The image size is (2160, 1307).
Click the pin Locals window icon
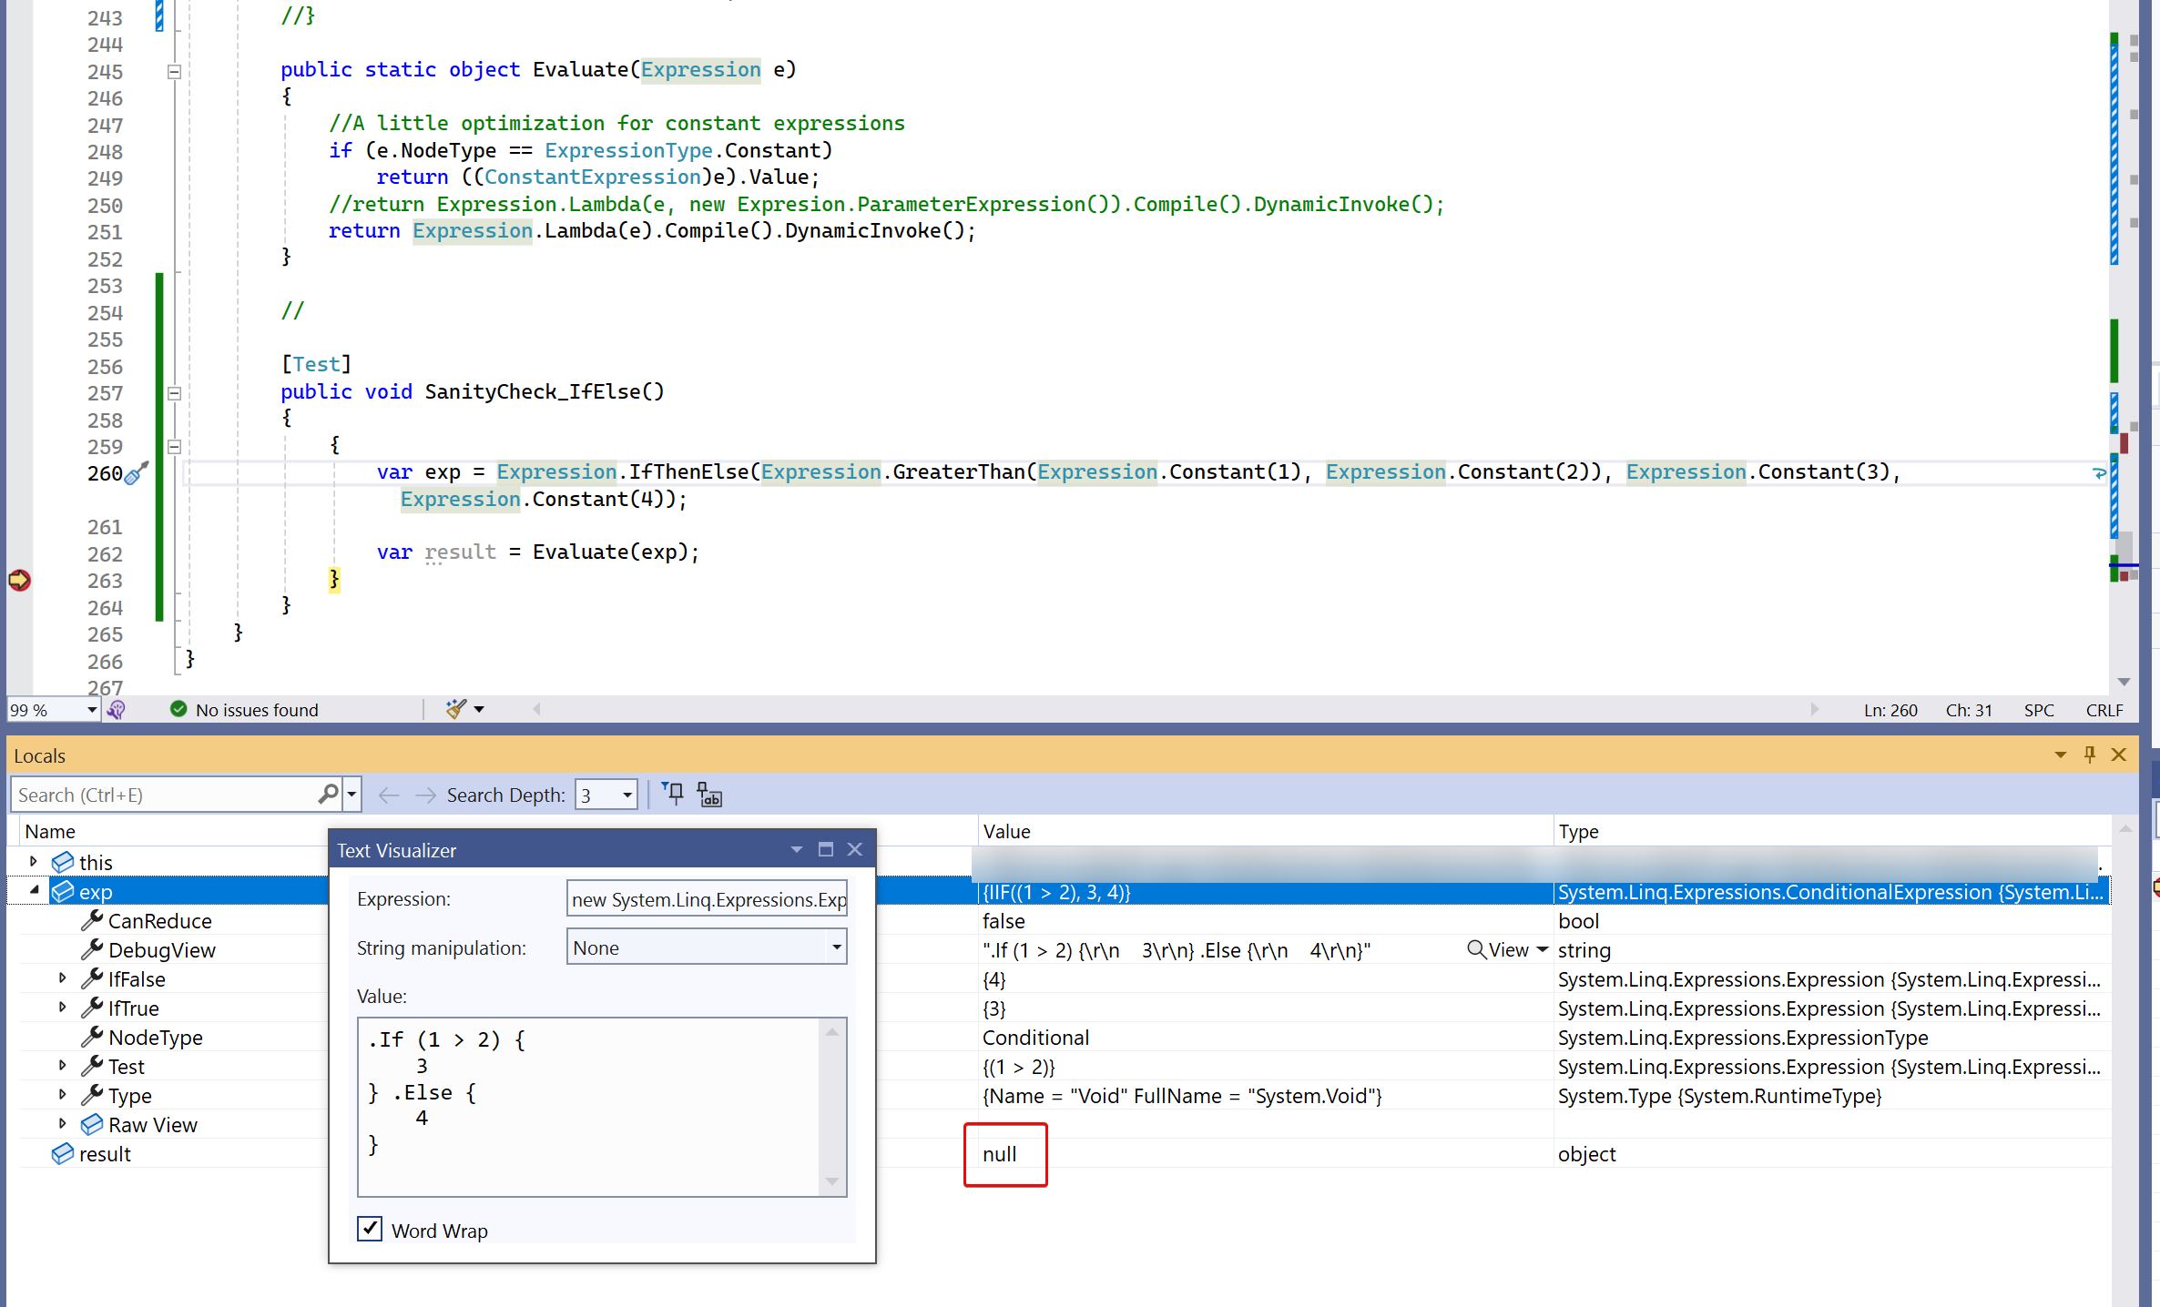pos(2090,755)
